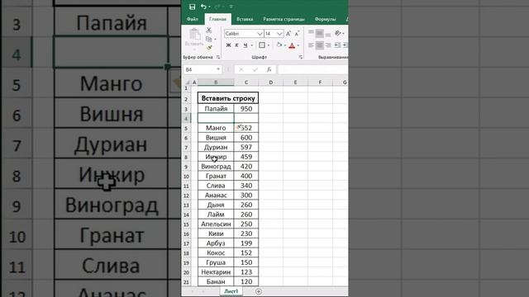This screenshot has height=297, width=529.
Task: Apply cell borders with Borders icon
Action: [x=262, y=45]
